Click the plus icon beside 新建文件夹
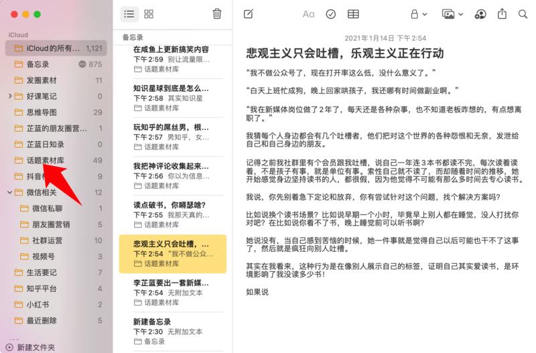The image size is (536, 353). point(9,347)
